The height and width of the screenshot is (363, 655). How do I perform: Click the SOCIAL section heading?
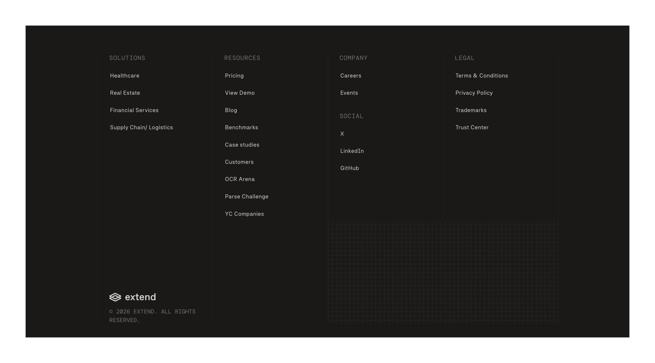(x=352, y=116)
